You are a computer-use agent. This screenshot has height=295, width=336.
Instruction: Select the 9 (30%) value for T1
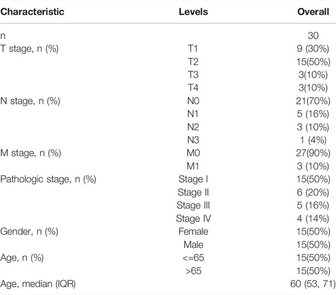click(x=313, y=49)
